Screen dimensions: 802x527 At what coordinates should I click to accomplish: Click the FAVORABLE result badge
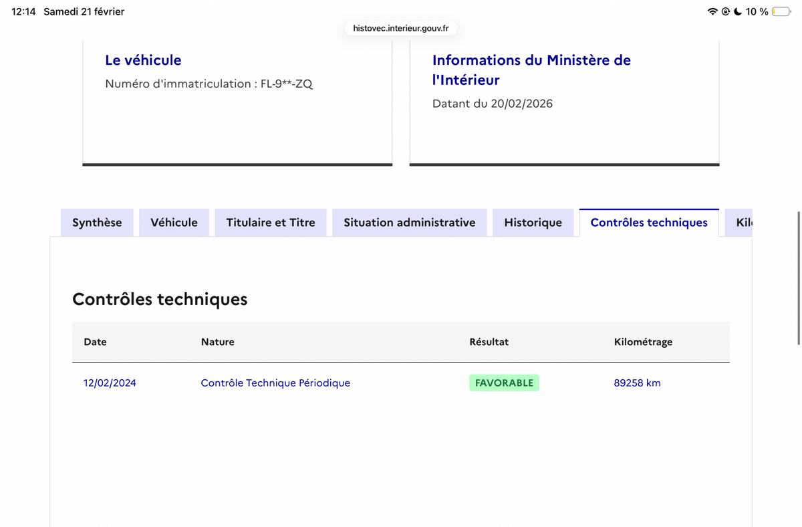click(504, 383)
